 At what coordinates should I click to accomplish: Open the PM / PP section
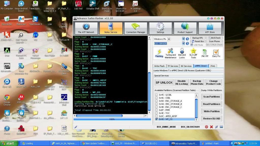coord(205,53)
